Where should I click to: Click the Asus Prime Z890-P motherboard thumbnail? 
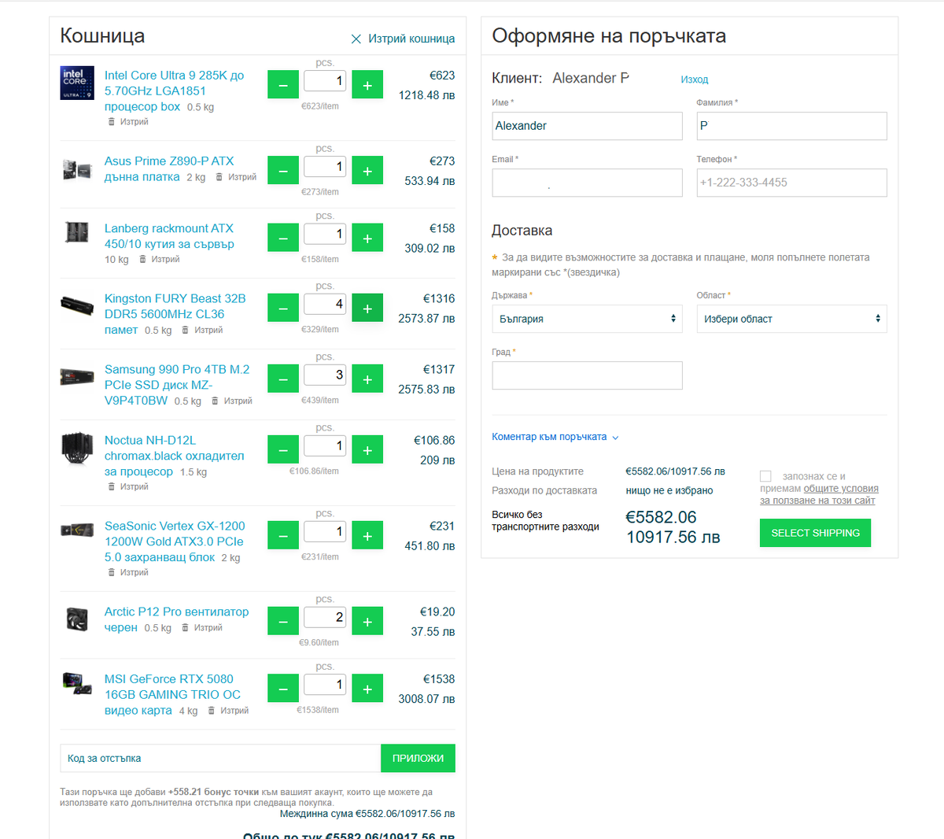pos(77,168)
